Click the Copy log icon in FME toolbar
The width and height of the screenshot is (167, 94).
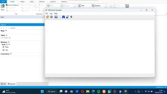tap(60, 17)
